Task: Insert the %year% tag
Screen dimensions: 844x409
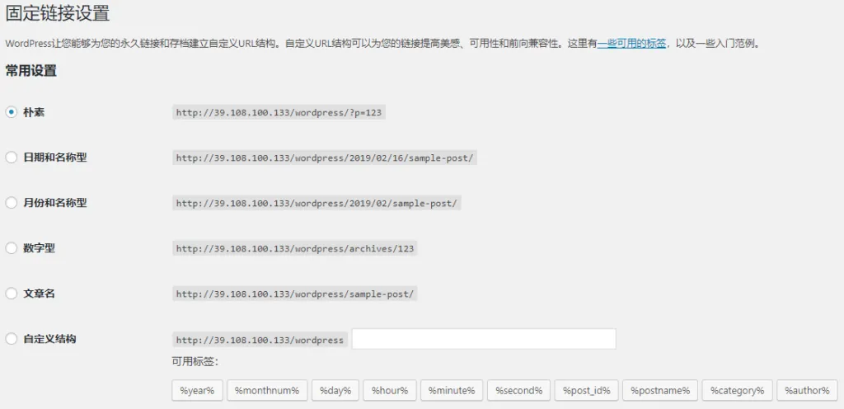Action: point(197,390)
